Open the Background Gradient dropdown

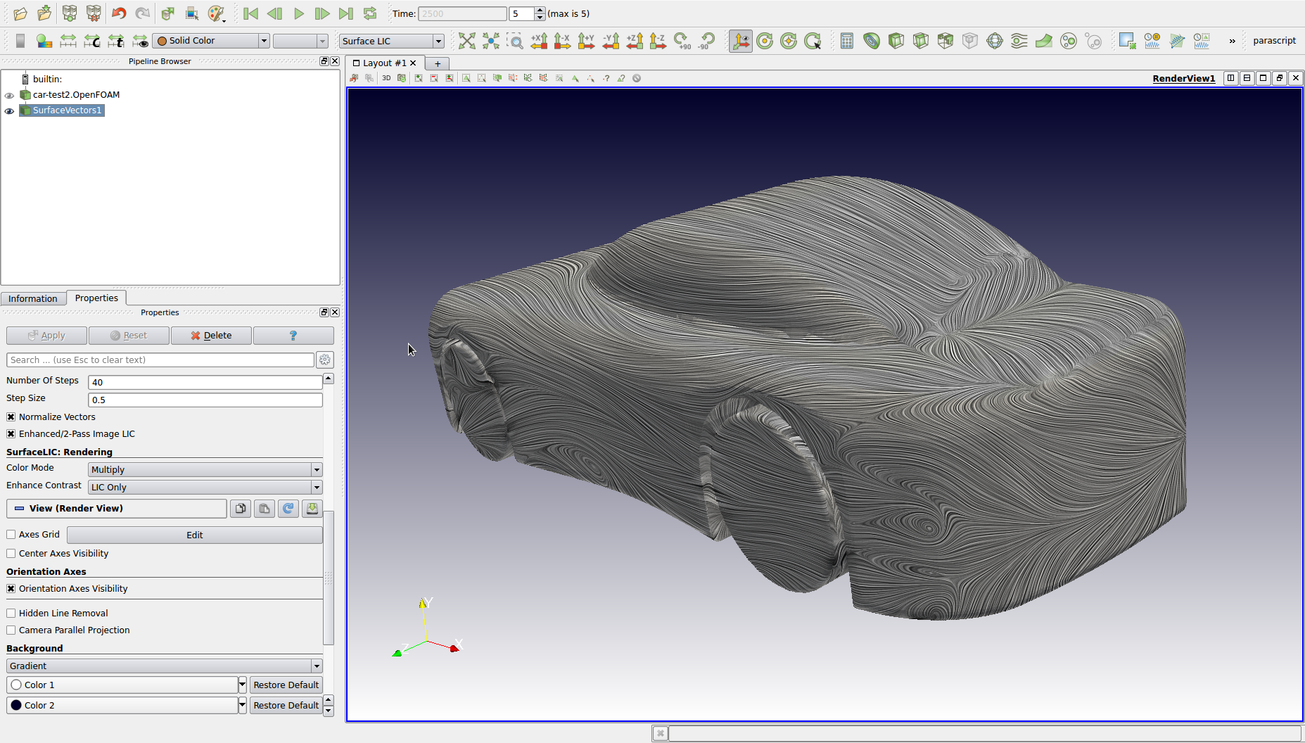(164, 666)
